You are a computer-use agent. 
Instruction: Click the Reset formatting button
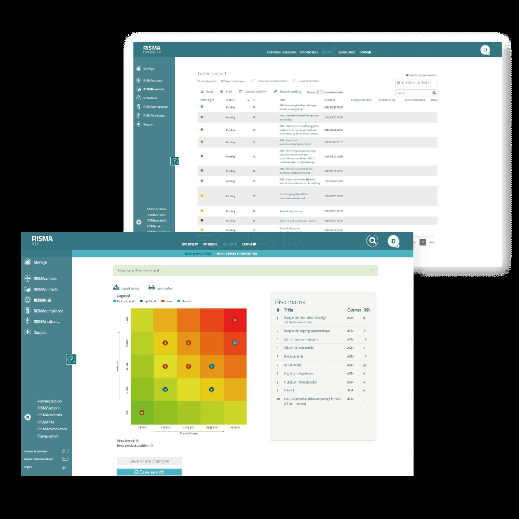point(288,92)
